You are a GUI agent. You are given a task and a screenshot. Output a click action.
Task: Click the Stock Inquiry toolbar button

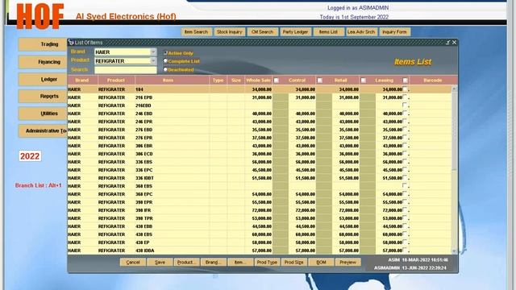[229, 32]
